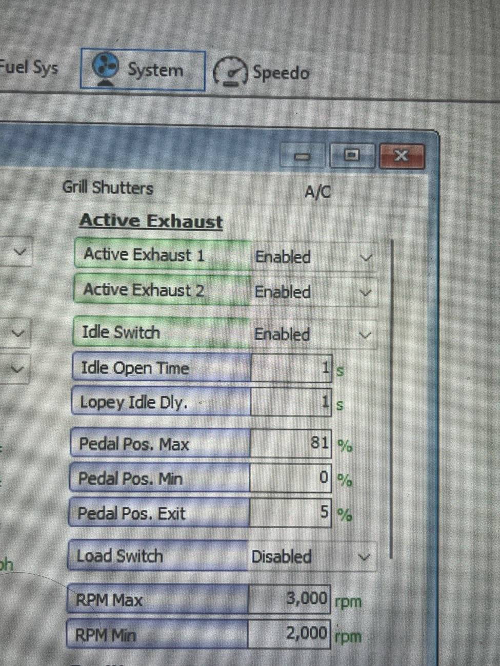This screenshot has width=500, height=666.
Task: Switch to the A/C tab
Action: [317, 192]
